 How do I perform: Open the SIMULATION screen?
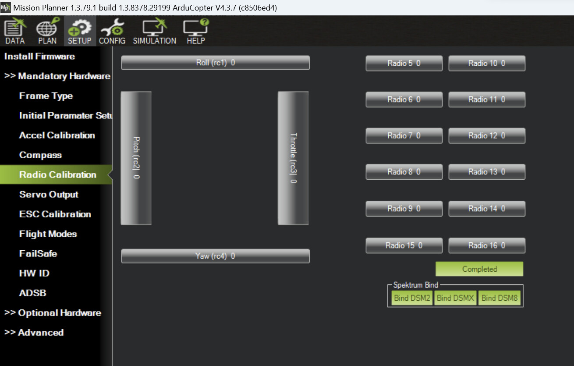click(x=154, y=32)
